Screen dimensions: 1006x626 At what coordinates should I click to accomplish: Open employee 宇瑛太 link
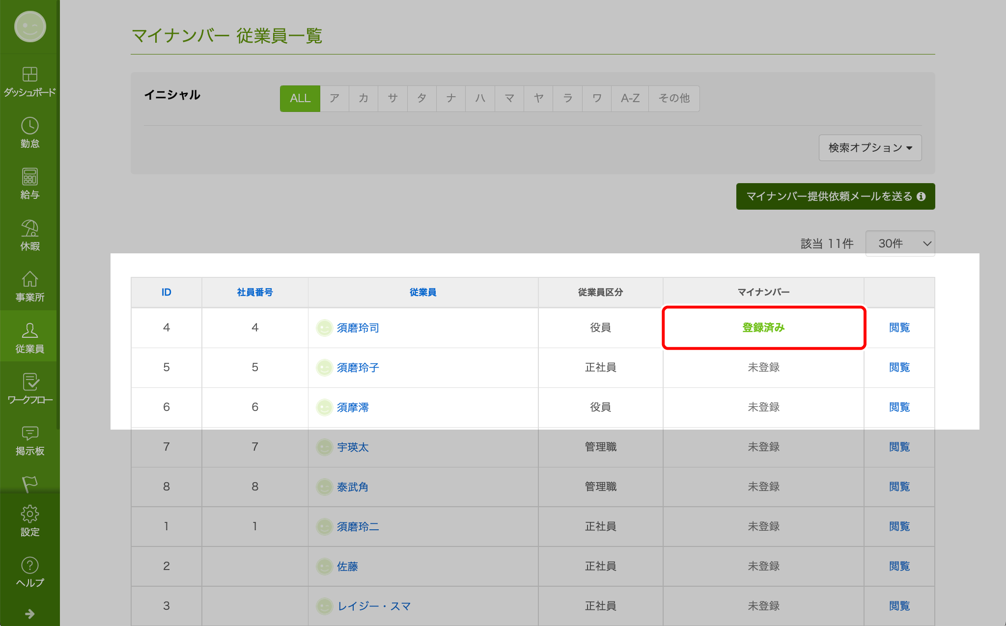pyautogui.click(x=353, y=447)
